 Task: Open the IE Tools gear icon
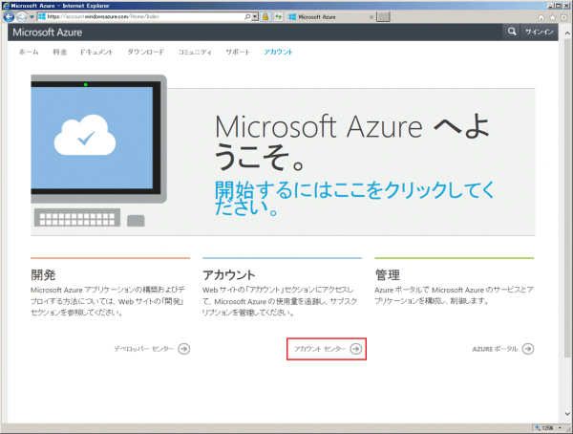[x=563, y=17]
